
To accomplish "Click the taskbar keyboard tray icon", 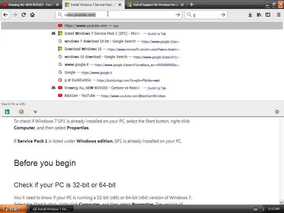I will [256, 209].
